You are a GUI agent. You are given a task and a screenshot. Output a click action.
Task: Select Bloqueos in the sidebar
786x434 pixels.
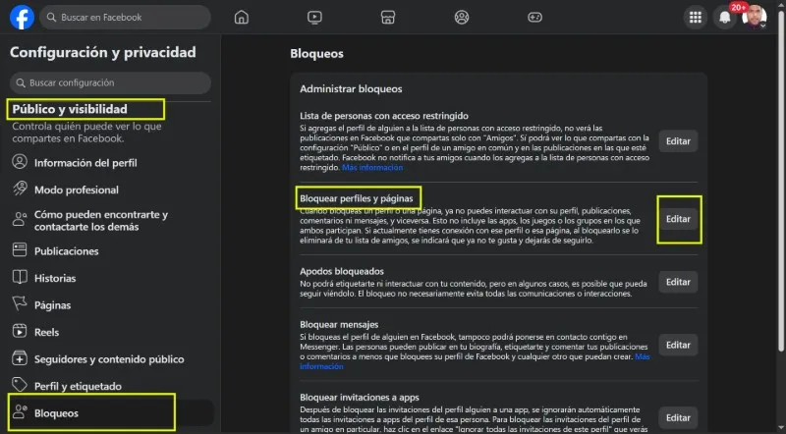[x=110, y=413]
